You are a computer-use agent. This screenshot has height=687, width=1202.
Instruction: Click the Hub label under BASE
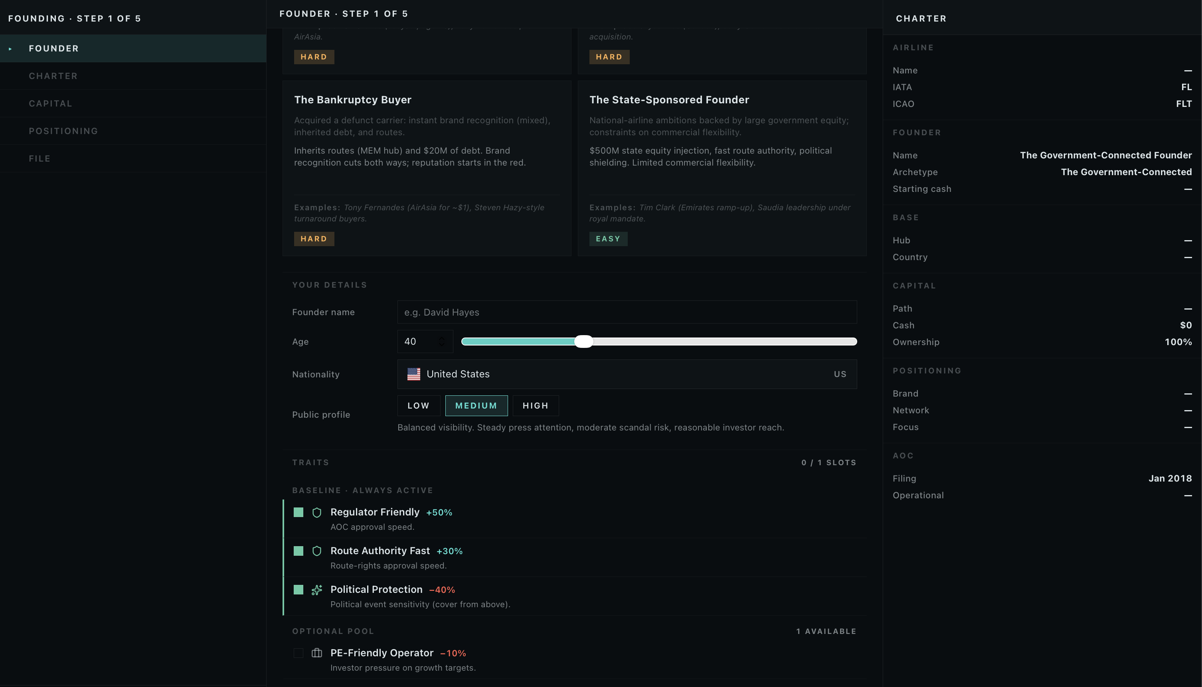click(901, 241)
